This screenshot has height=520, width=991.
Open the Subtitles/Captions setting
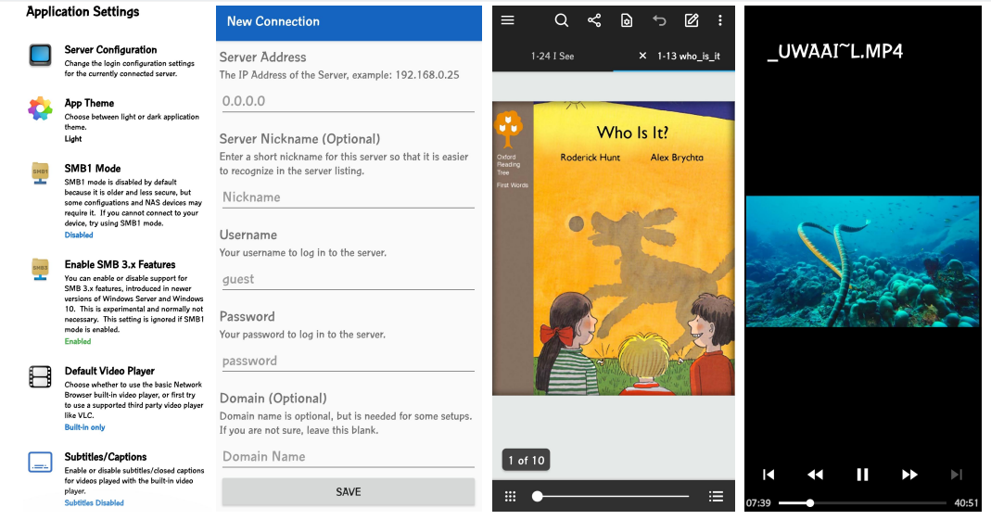coord(116,479)
